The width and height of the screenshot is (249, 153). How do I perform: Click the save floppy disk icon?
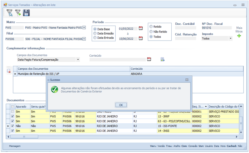point(27,13)
